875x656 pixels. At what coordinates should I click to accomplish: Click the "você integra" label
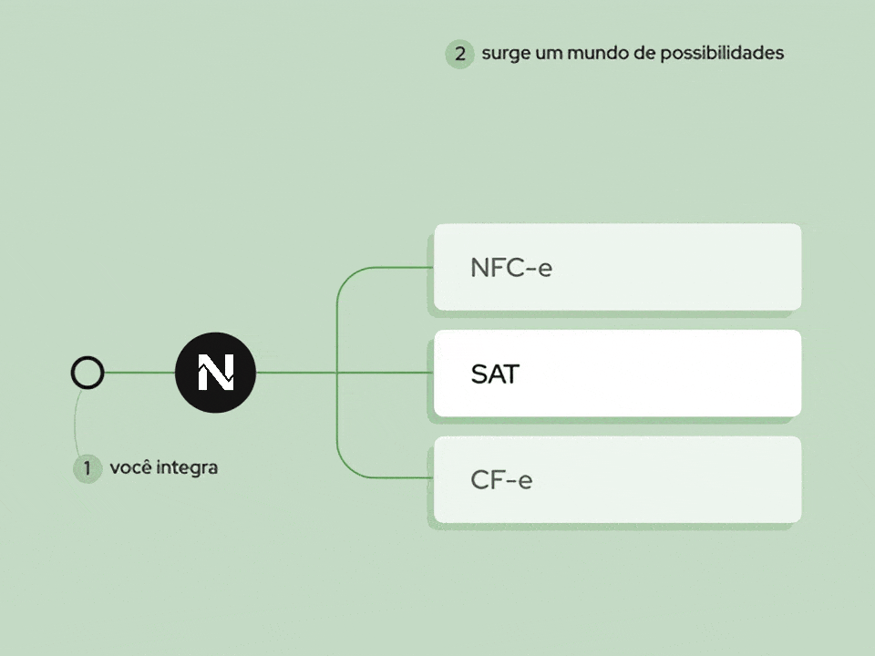pyautogui.click(x=164, y=468)
